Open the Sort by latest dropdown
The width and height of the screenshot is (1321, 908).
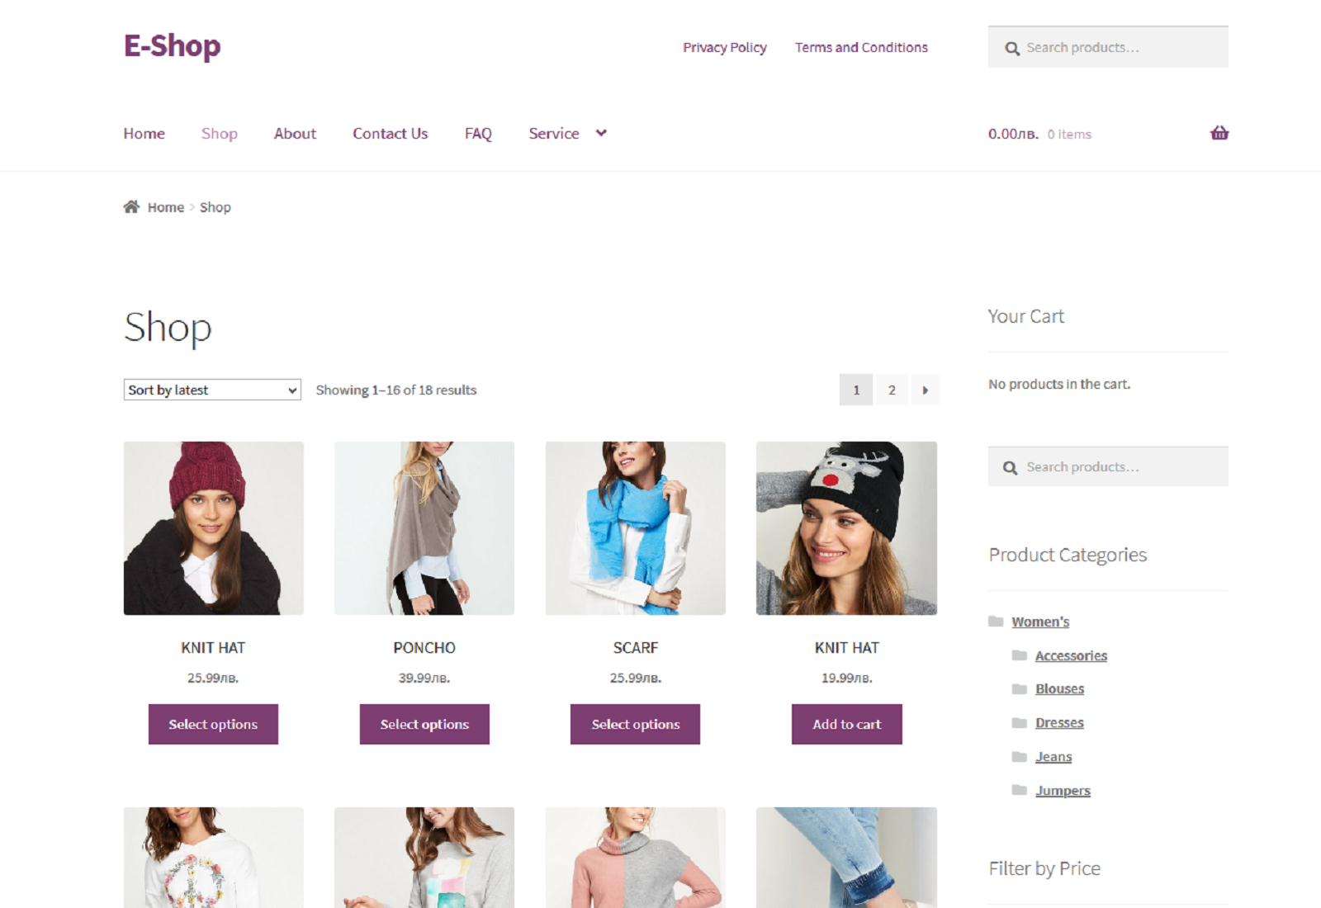coord(212,390)
